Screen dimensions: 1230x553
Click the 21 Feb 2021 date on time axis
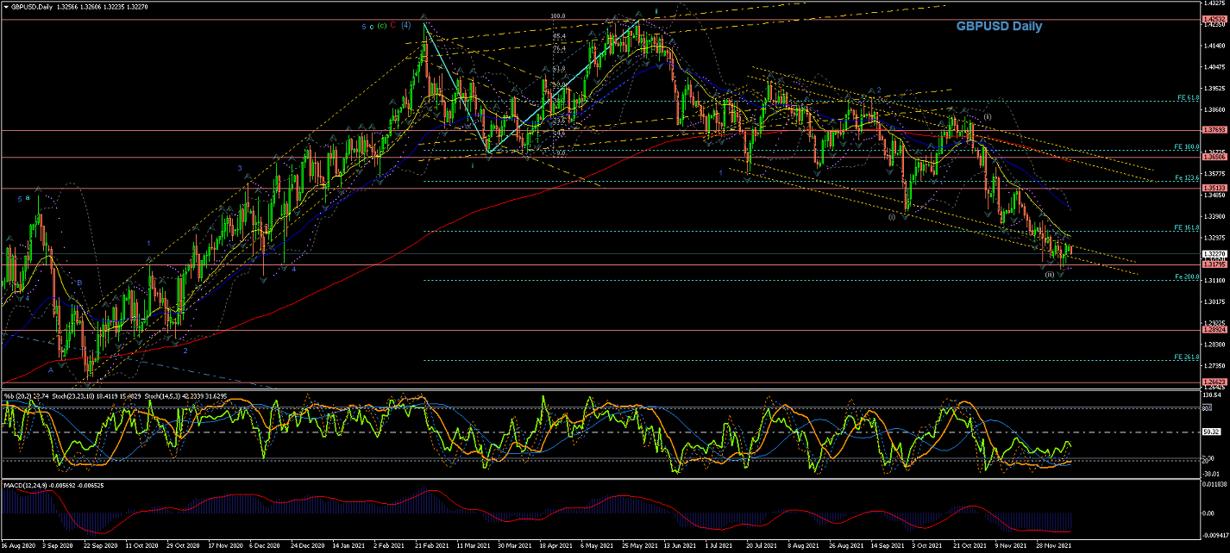(431, 546)
